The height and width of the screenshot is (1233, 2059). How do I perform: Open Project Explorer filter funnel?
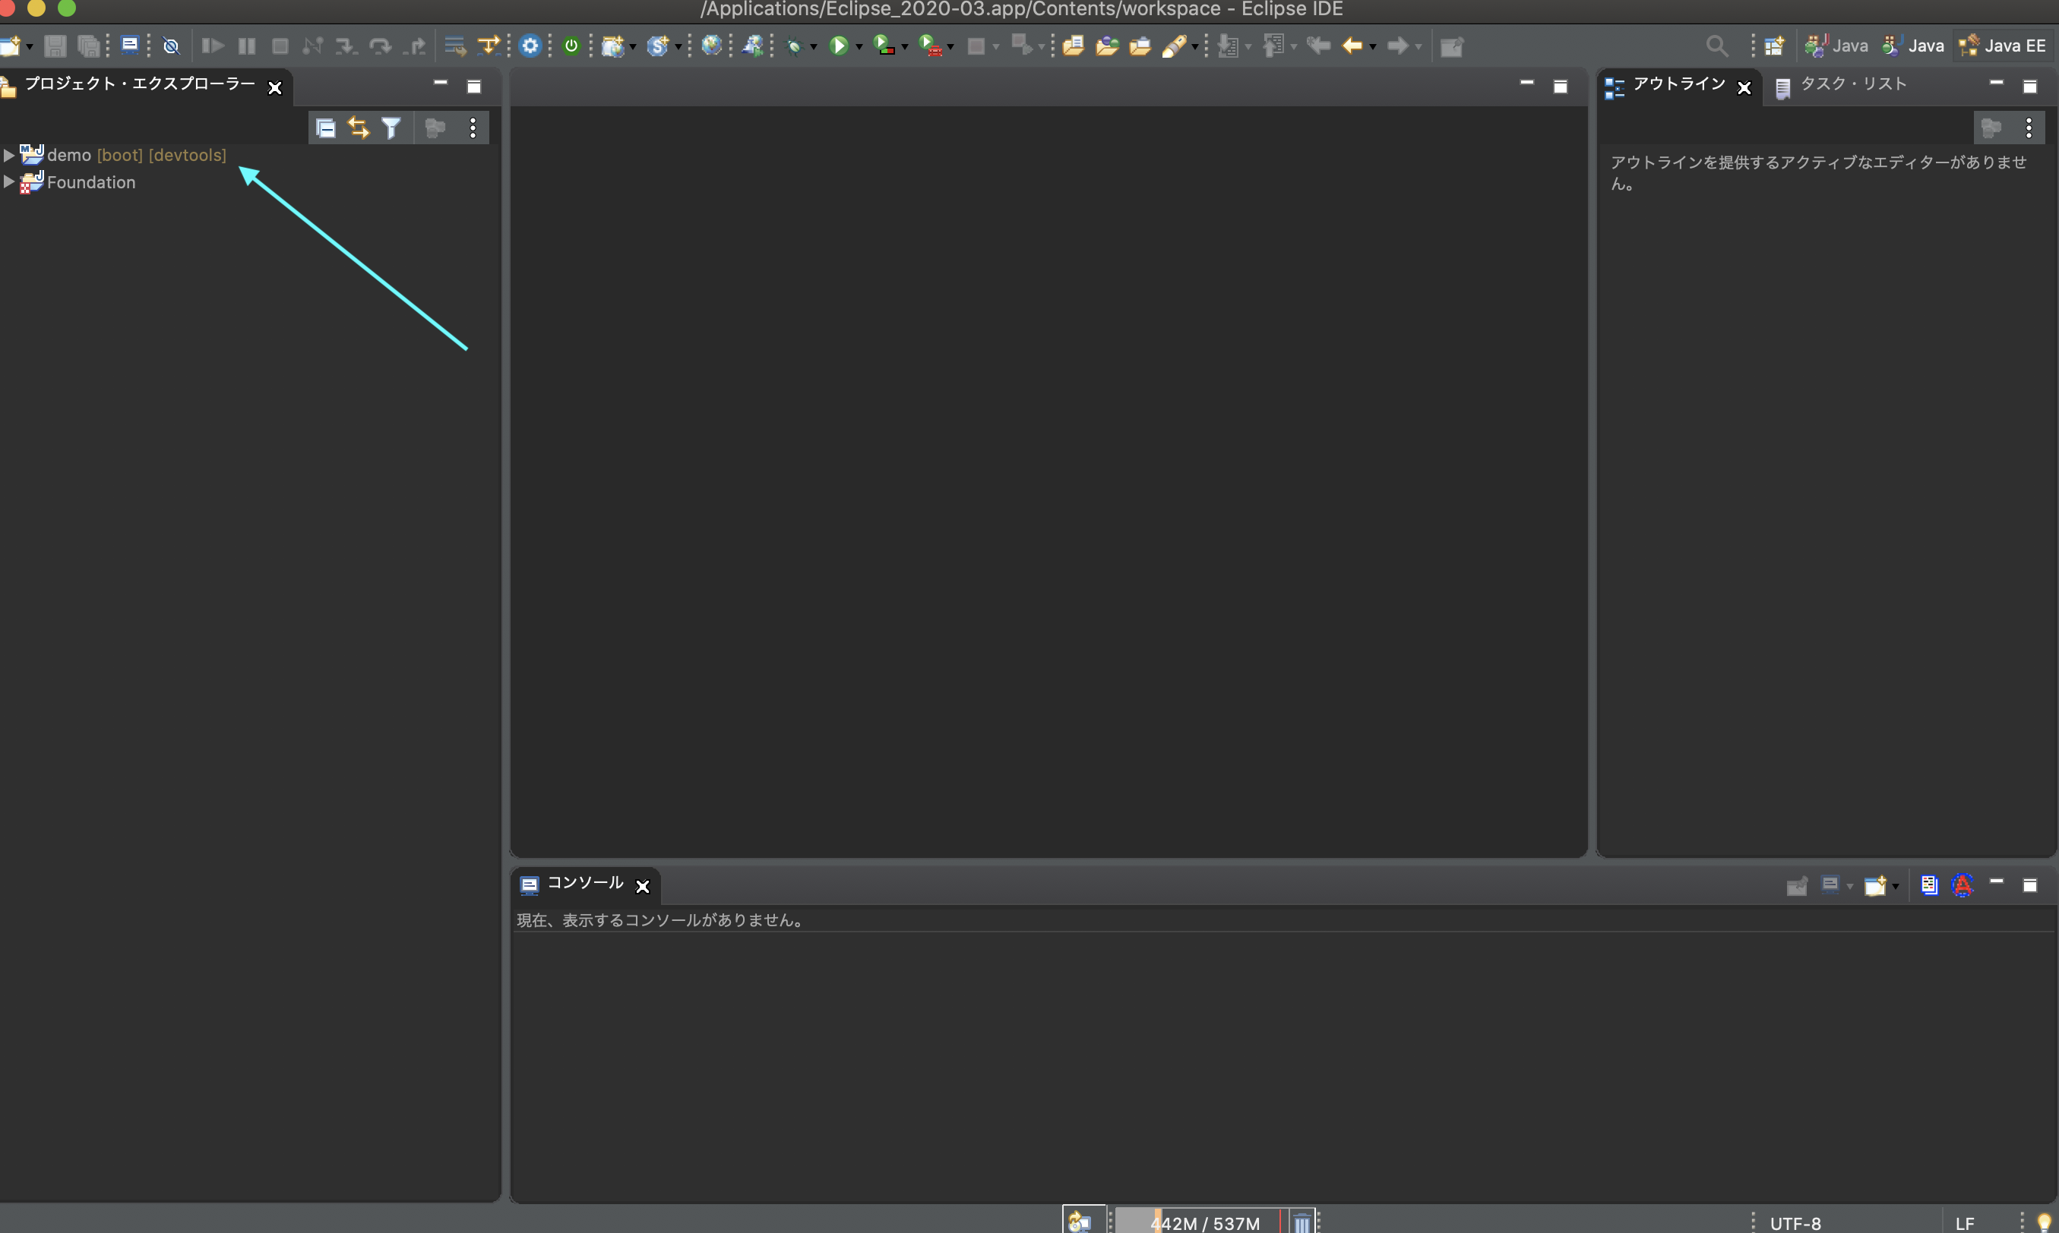tap(391, 128)
